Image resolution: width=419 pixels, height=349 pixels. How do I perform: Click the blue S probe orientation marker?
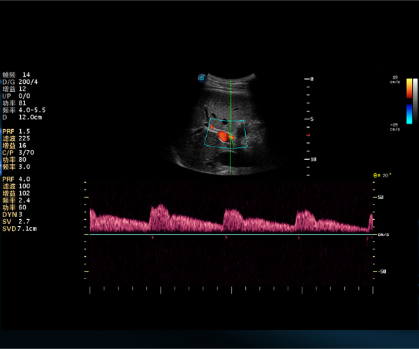[x=203, y=77]
